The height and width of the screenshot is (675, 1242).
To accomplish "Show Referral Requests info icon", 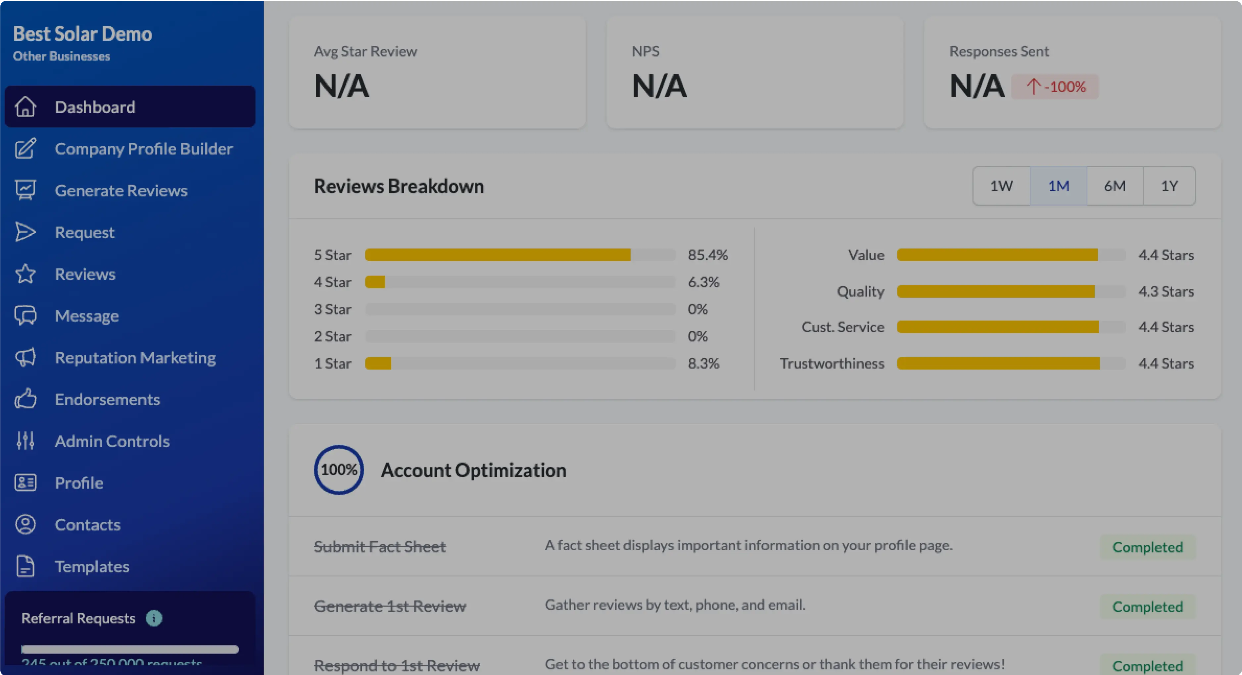I will click(x=154, y=618).
